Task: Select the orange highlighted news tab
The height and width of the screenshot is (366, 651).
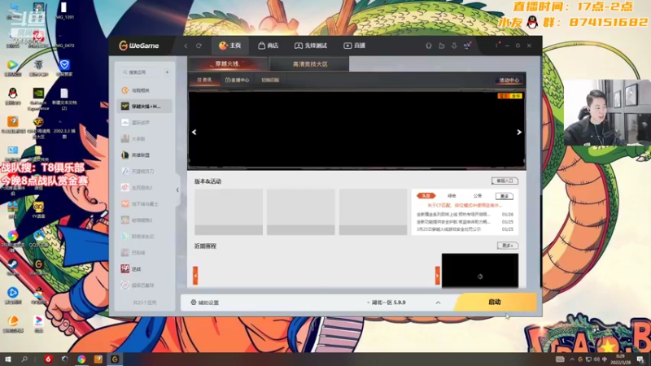Action: click(426, 195)
